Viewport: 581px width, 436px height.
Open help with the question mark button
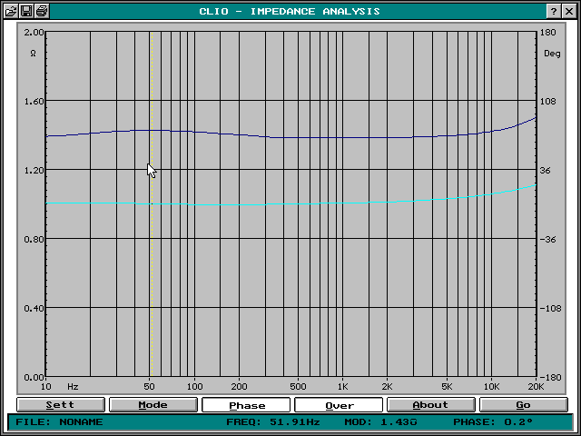554,11
